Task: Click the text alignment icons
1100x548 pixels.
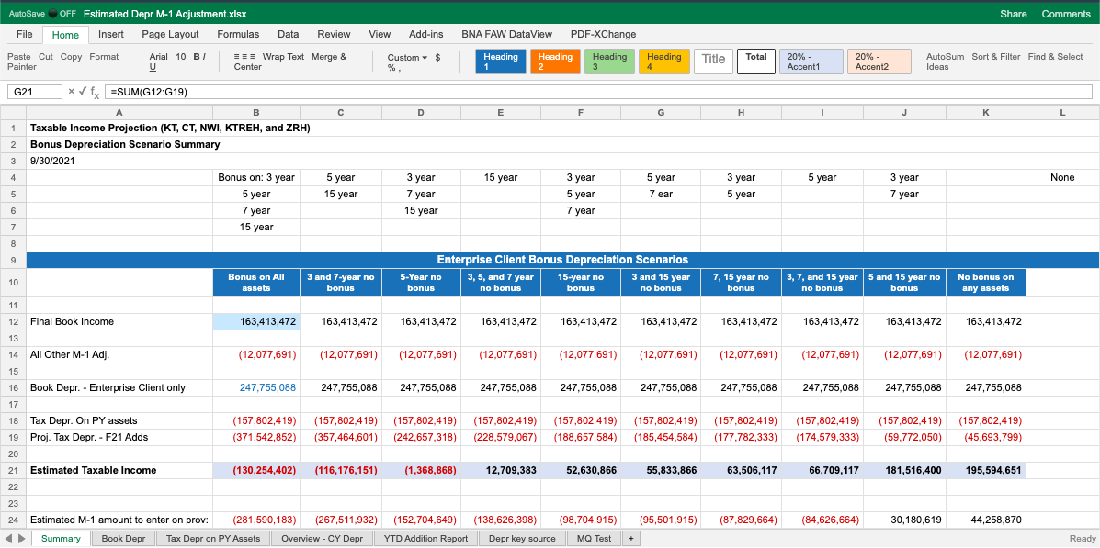Action: coord(244,57)
